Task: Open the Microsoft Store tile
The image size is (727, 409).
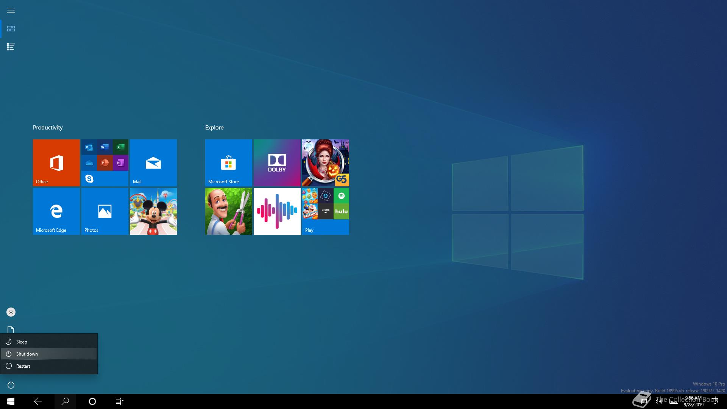Action: 229,163
